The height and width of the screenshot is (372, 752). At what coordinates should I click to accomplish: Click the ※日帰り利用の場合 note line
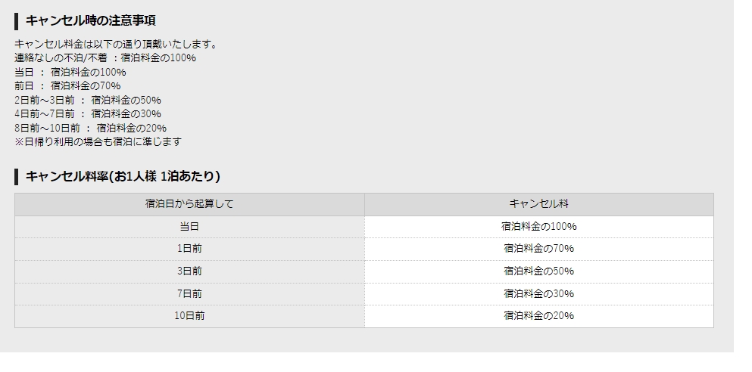[98, 141]
